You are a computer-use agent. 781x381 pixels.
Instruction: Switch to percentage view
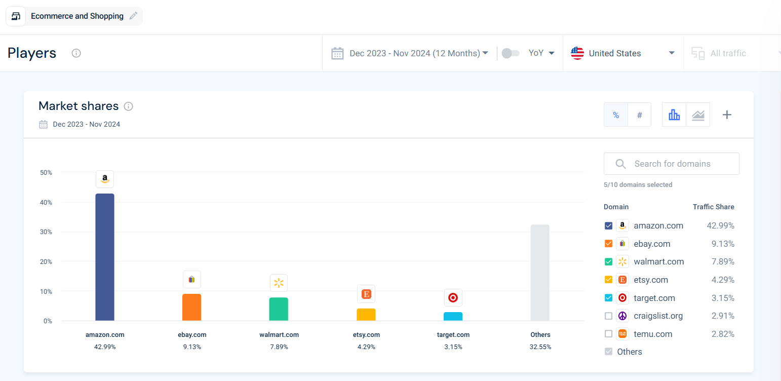(x=616, y=115)
